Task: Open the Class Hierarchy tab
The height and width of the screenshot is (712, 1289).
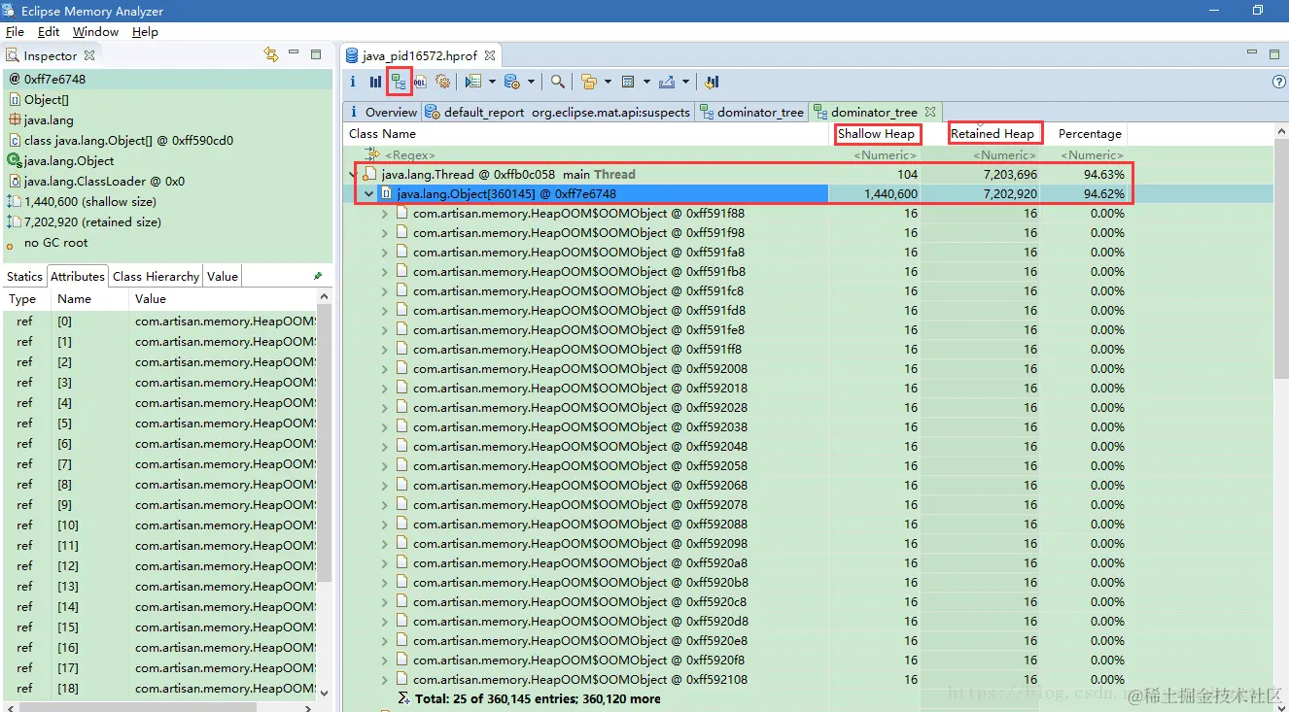Action: tap(156, 276)
